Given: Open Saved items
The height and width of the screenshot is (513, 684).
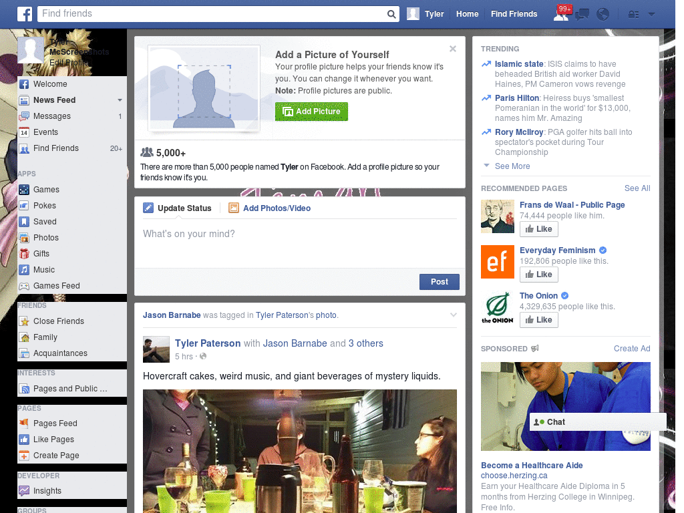Looking at the screenshot, I should [x=72, y=222].
